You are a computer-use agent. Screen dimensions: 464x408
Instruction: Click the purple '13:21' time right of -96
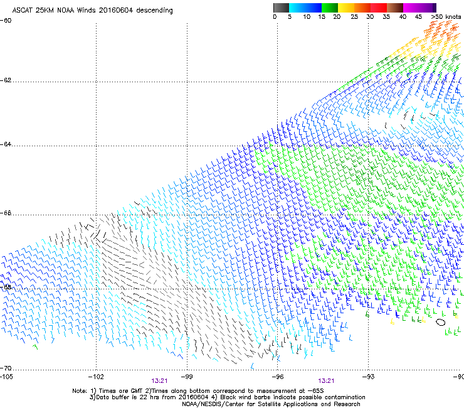click(x=326, y=381)
